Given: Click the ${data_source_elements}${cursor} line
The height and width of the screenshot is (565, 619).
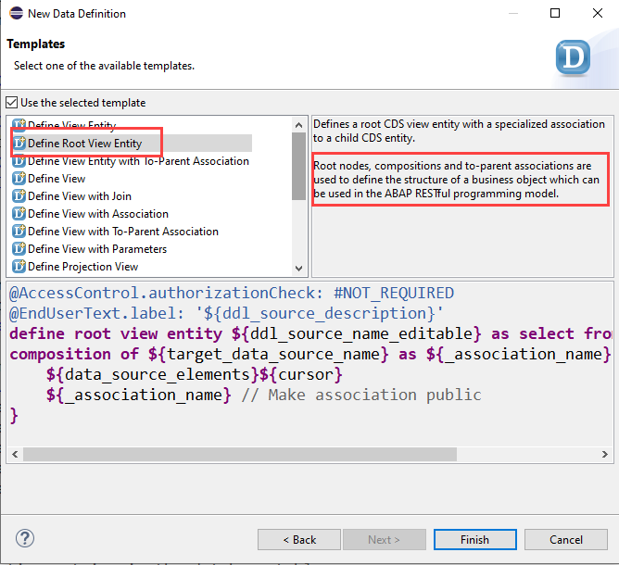Looking at the screenshot, I should click(x=194, y=374).
